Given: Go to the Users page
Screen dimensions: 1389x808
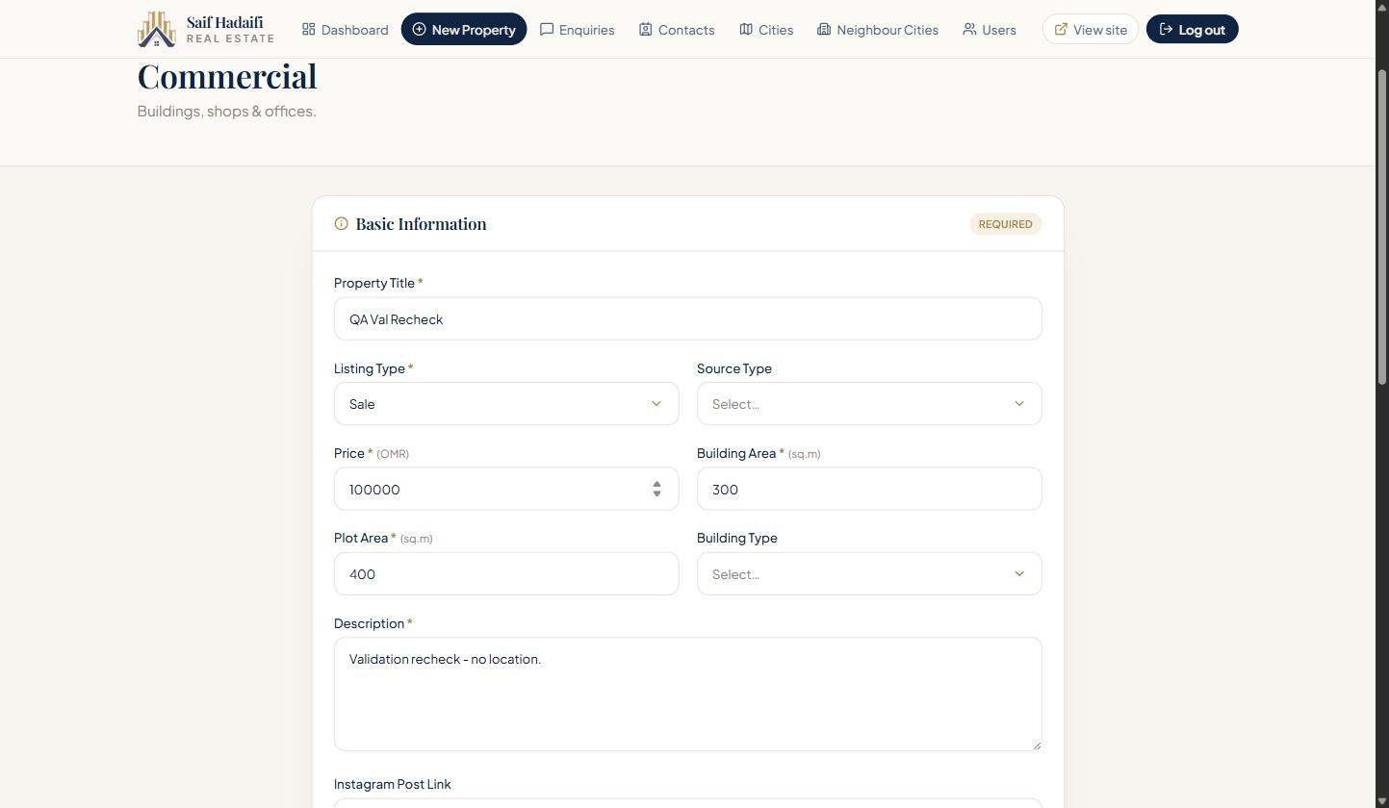Looking at the screenshot, I should [990, 29].
